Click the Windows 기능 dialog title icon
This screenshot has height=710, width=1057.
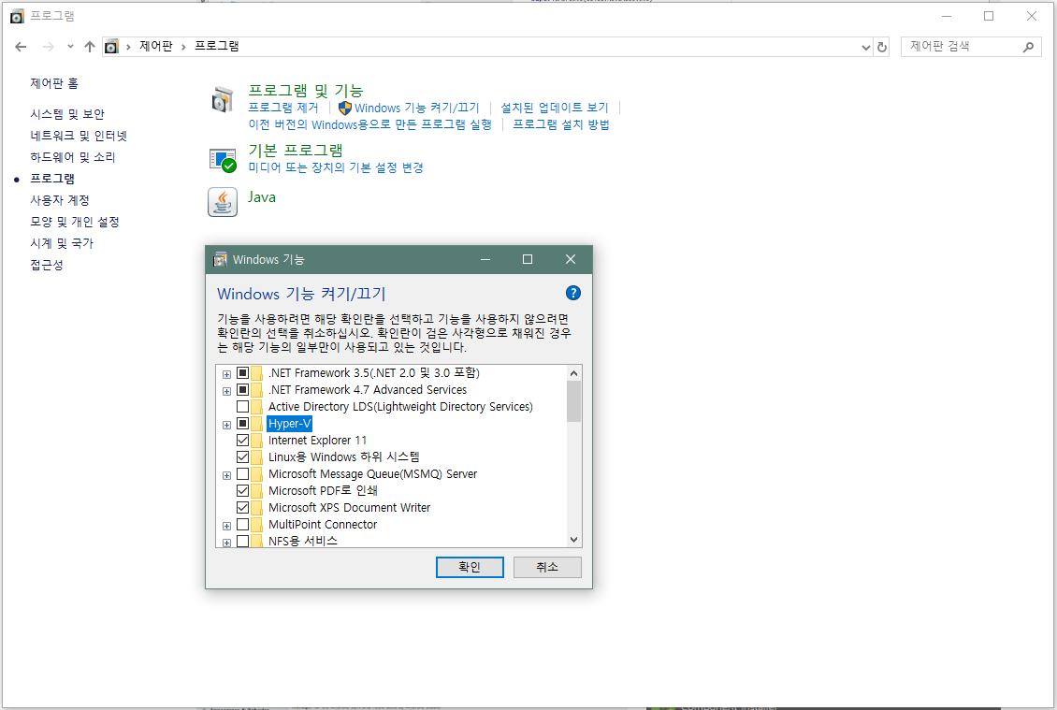220,260
